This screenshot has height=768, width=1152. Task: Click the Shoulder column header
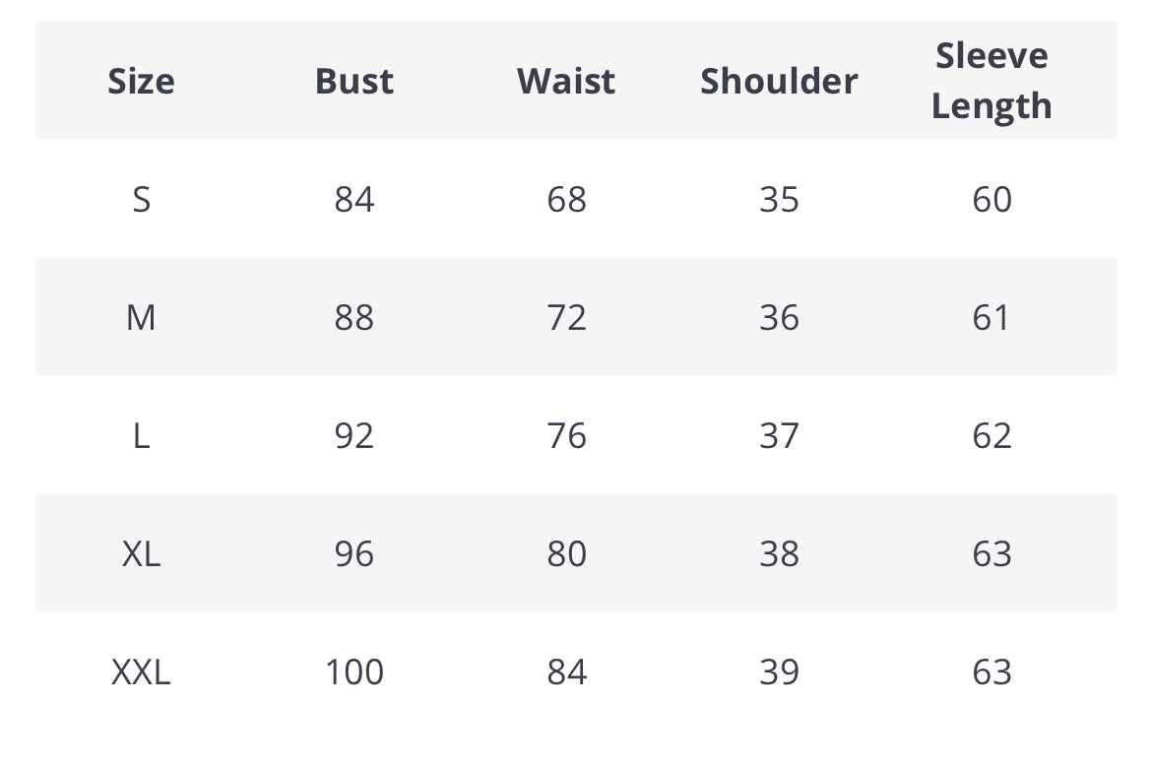pyautogui.click(x=779, y=81)
